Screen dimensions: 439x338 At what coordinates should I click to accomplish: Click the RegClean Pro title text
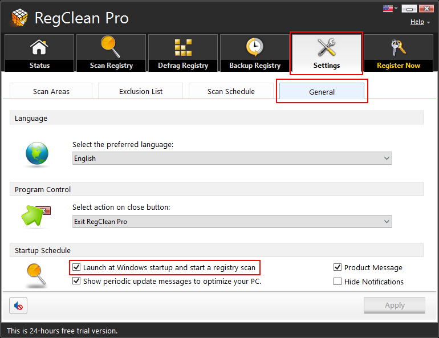coord(82,18)
